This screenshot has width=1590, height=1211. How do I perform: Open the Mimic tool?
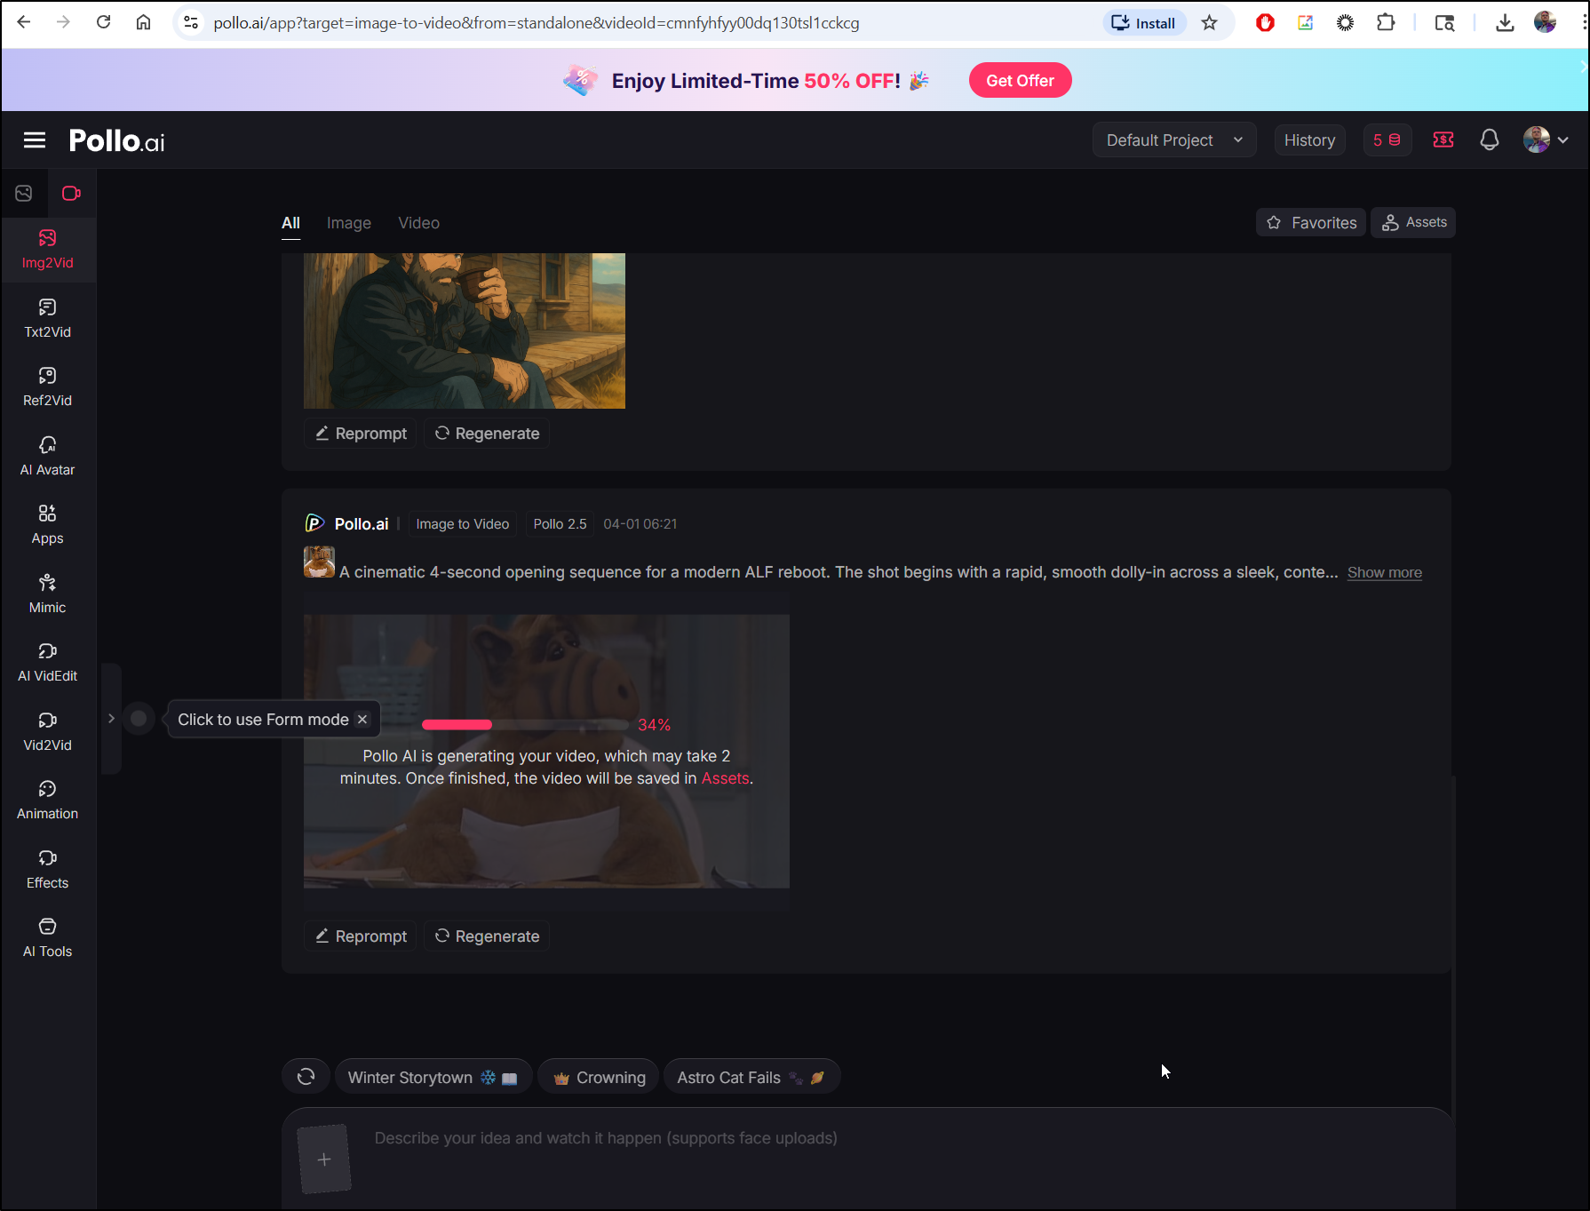(48, 594)
